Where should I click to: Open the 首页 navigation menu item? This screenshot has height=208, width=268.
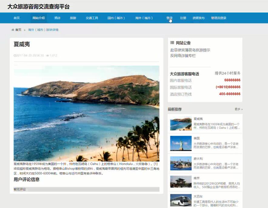click(x=17, y=18)
